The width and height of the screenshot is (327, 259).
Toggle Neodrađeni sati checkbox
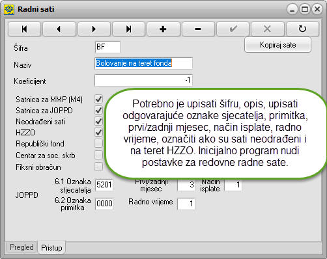[98, 121]
